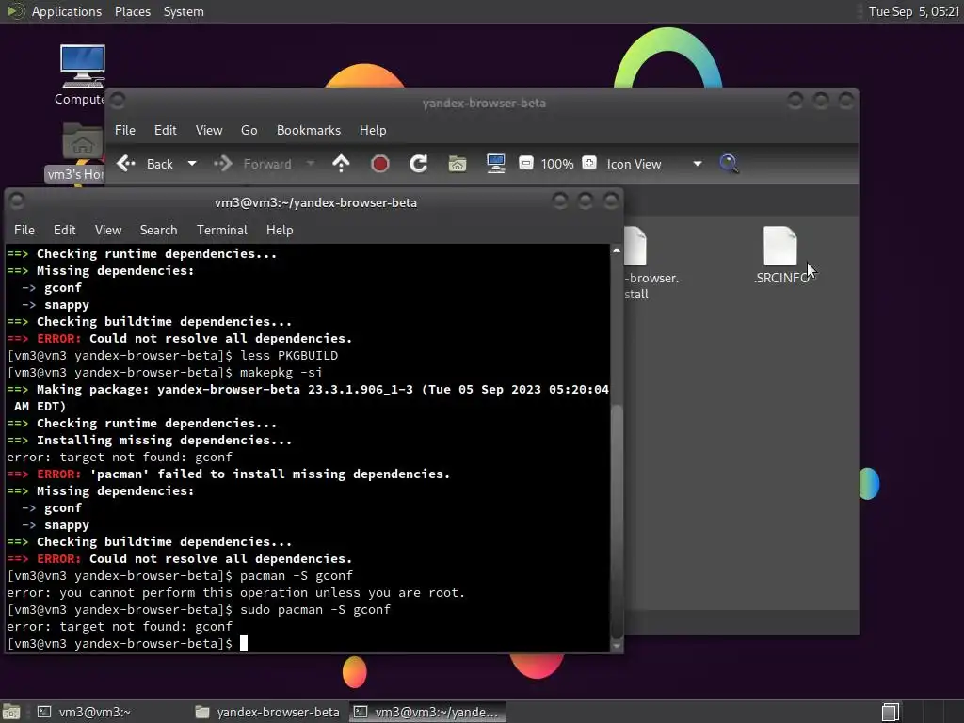Click the Back arrow in file manager

coord(127,164)
